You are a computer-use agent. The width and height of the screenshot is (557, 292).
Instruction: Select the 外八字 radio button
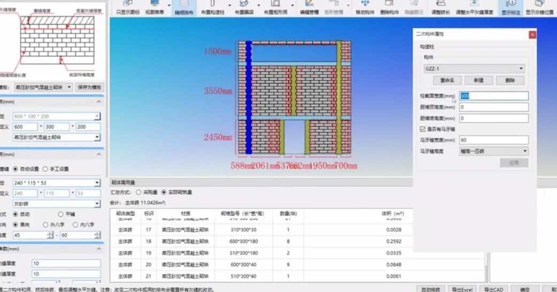pyautogui.click(x=45, y=225)
